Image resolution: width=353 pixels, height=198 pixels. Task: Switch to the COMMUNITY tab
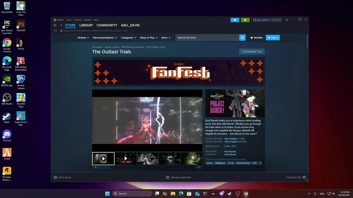click(x=107, y=25)
